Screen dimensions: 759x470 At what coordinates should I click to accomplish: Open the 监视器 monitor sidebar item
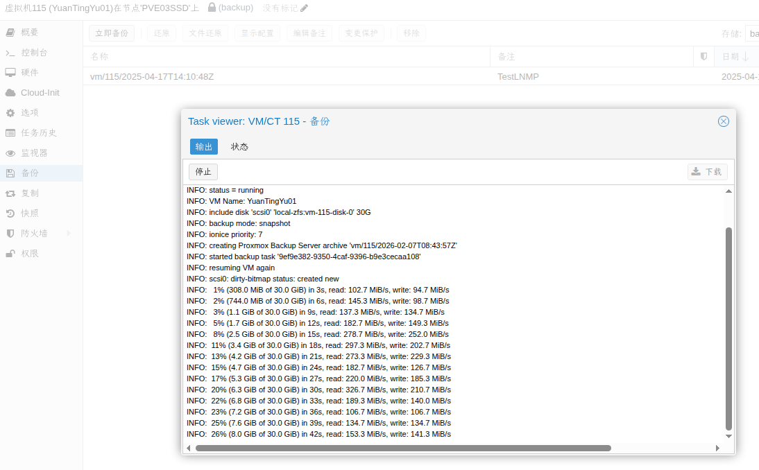pos(34,153)
